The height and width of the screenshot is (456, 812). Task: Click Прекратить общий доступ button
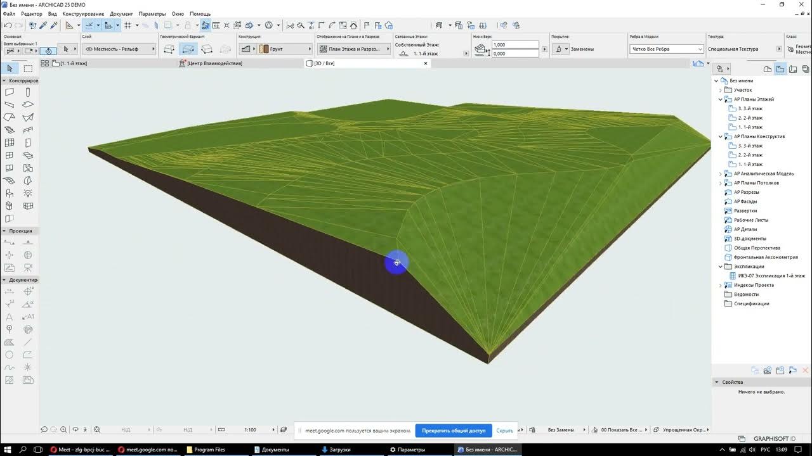(454, 430)
